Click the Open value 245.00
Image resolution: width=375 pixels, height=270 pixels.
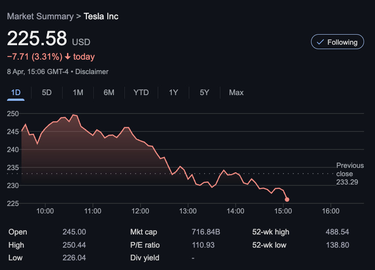74,232
